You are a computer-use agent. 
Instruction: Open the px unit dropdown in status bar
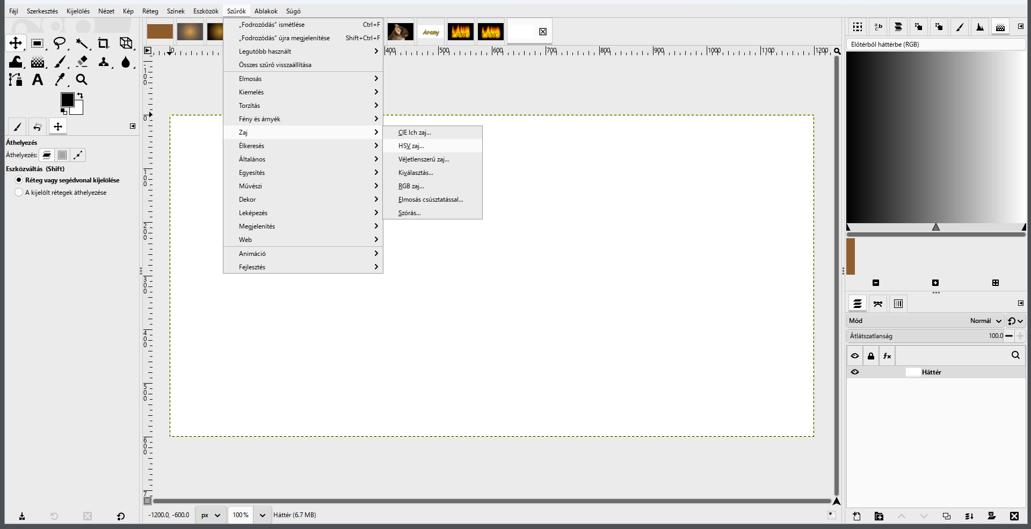click(210, 515)
